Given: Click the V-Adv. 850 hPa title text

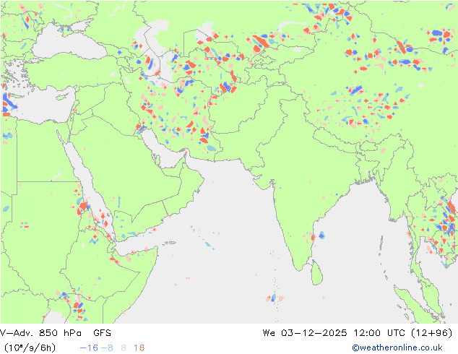Looking at the screenshot, I should click(x=40, y=332).
